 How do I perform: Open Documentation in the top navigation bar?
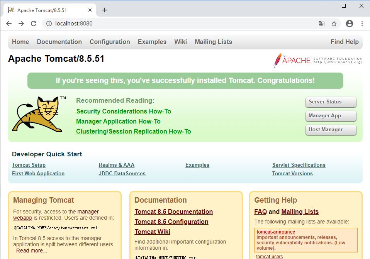coord(59,42)
